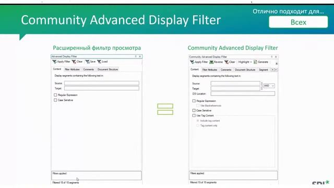Enable Regular Expression in Advanced Display Filter

[x=55, y=95]
